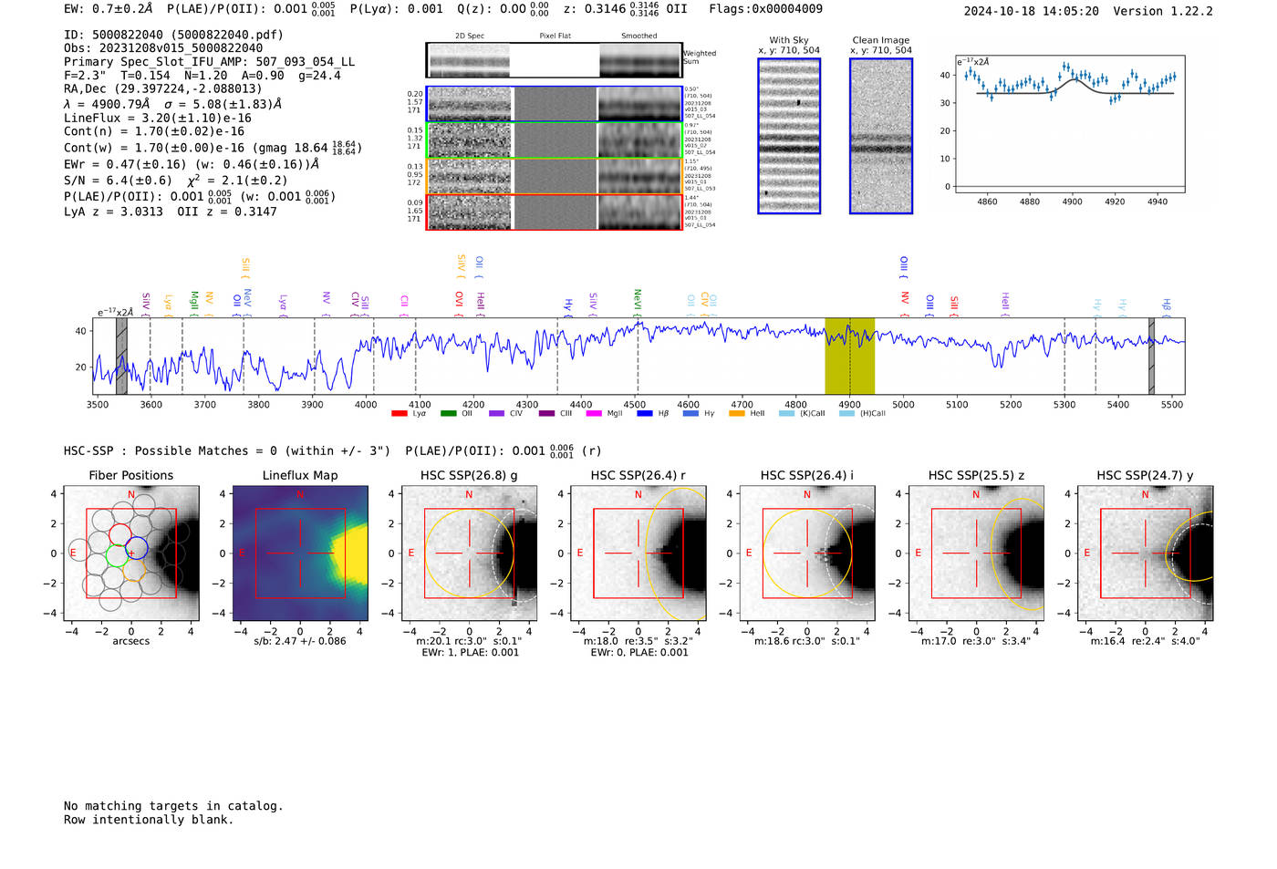Click the orange HeII legend swatch
1277x869 pixels.
pyautogui.click(x=737, y=414)
